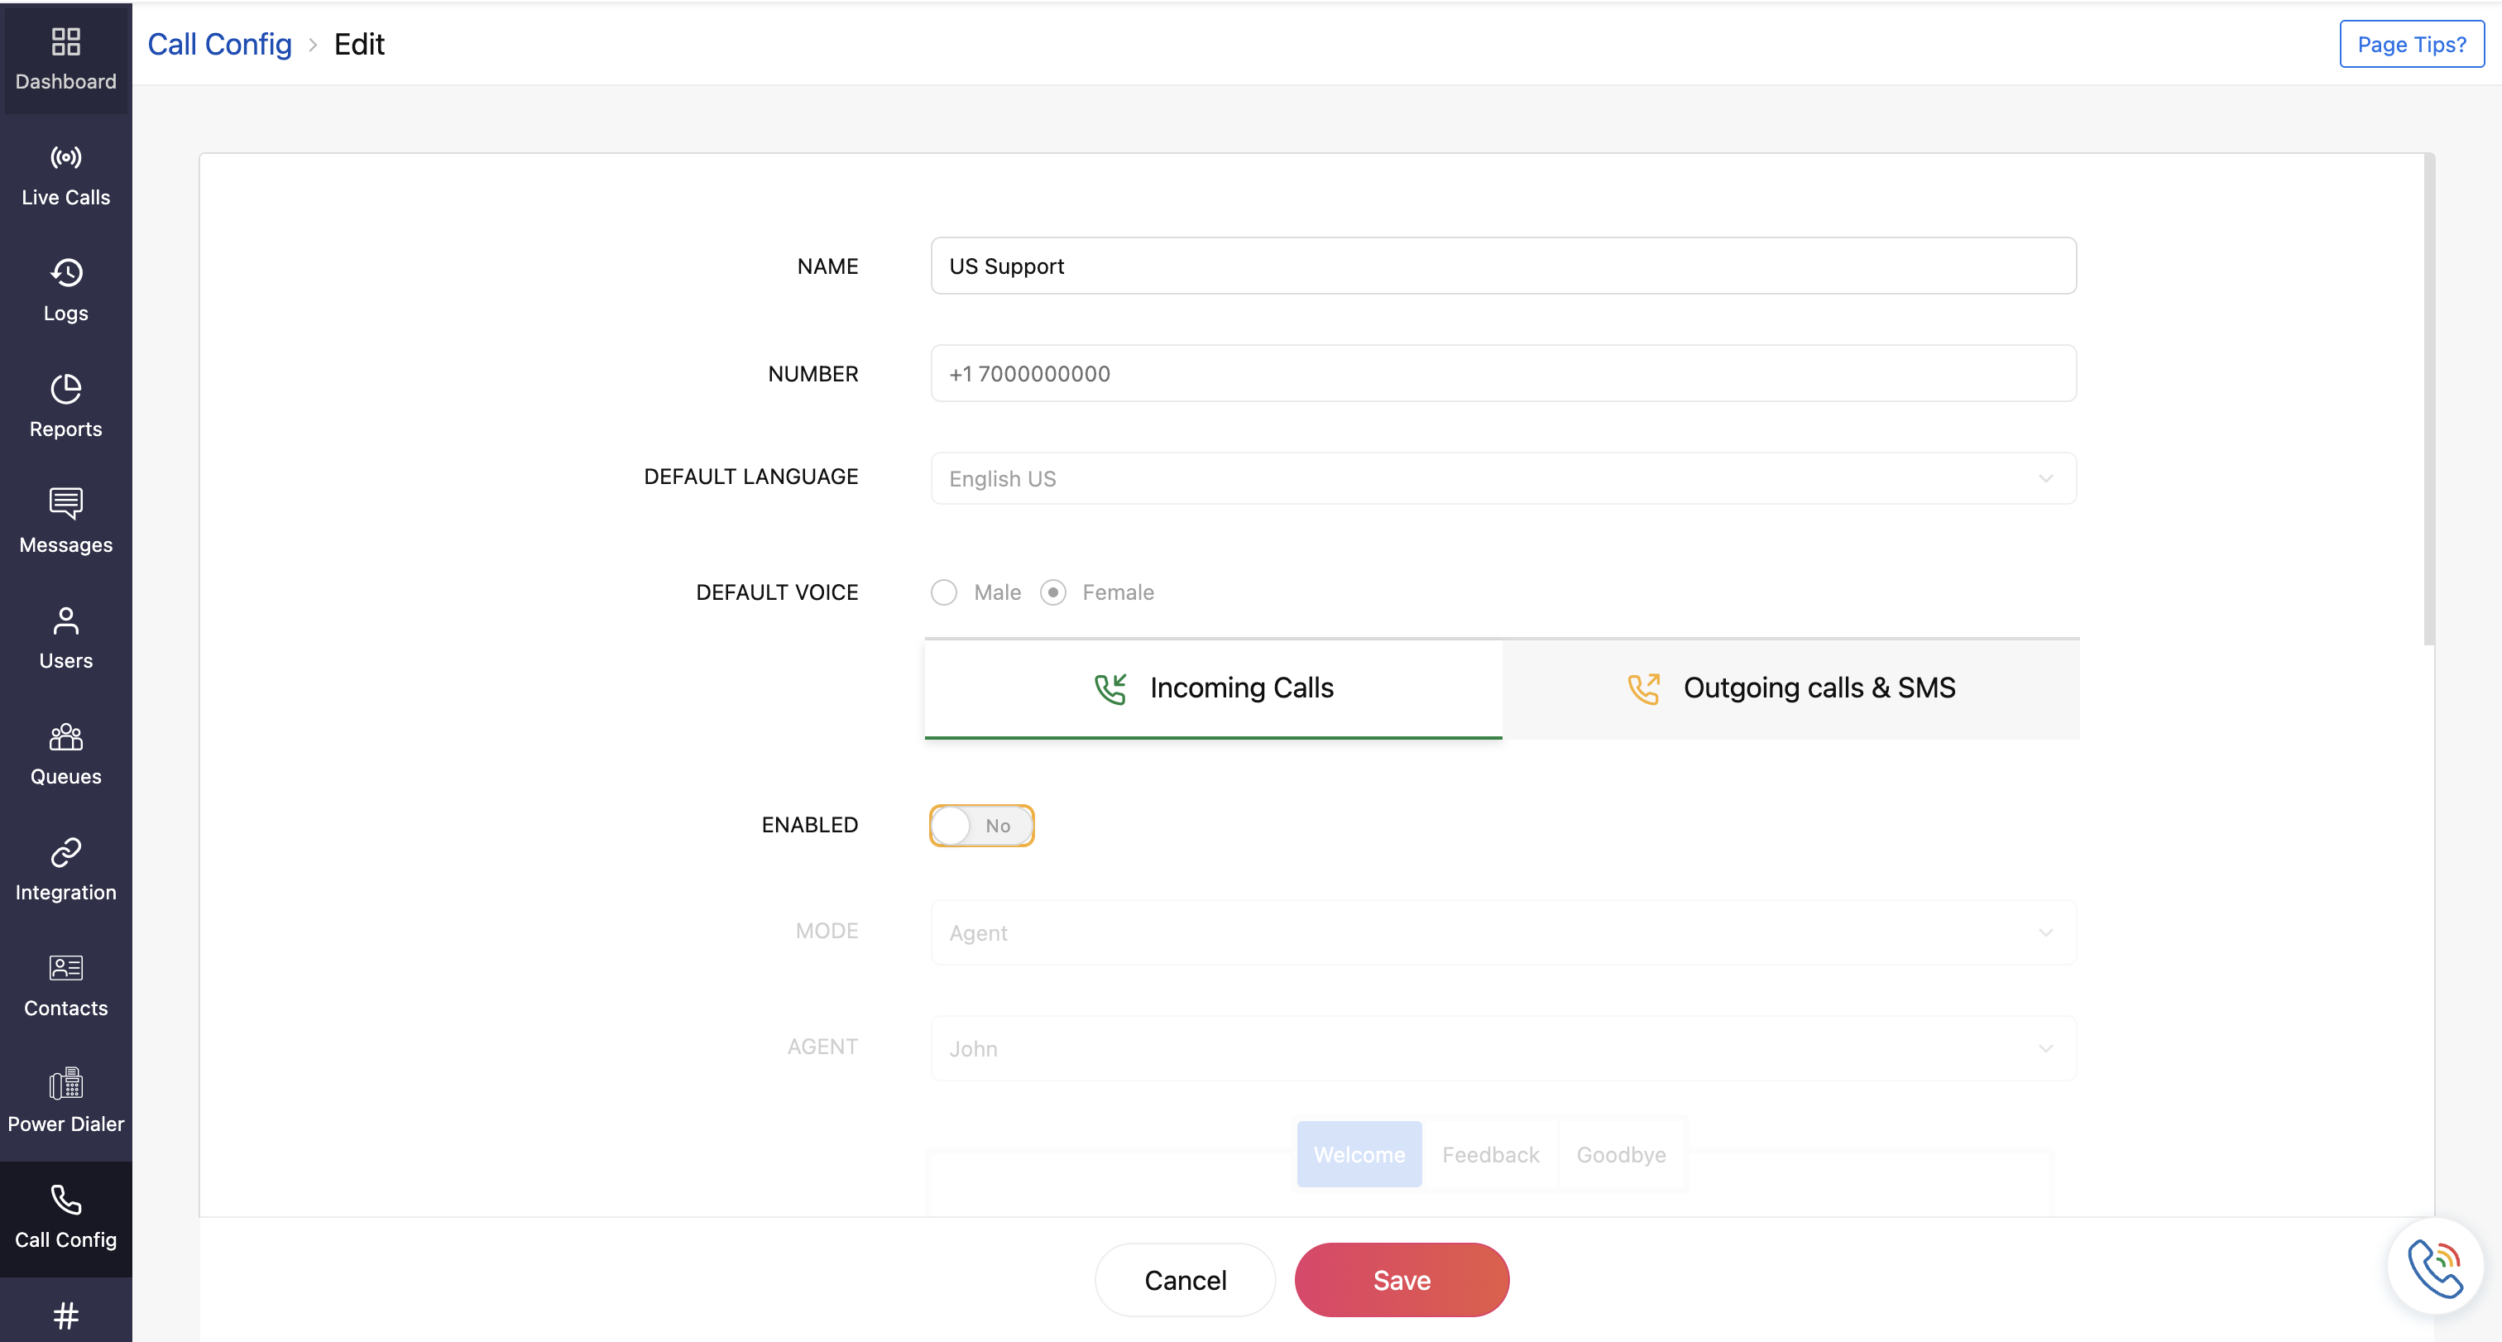Open the Messages section
Image resolution: width=2502 pixels, height=1342 pixels.
tap(65, 521)
